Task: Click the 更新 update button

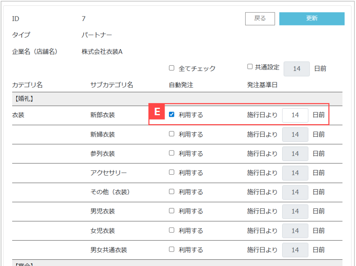Action: pyautogui.click(x=312, y=18)
